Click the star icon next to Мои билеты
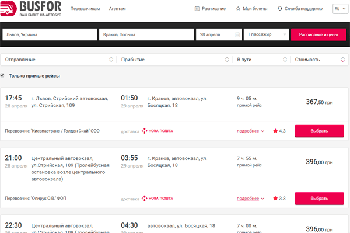 238,9
